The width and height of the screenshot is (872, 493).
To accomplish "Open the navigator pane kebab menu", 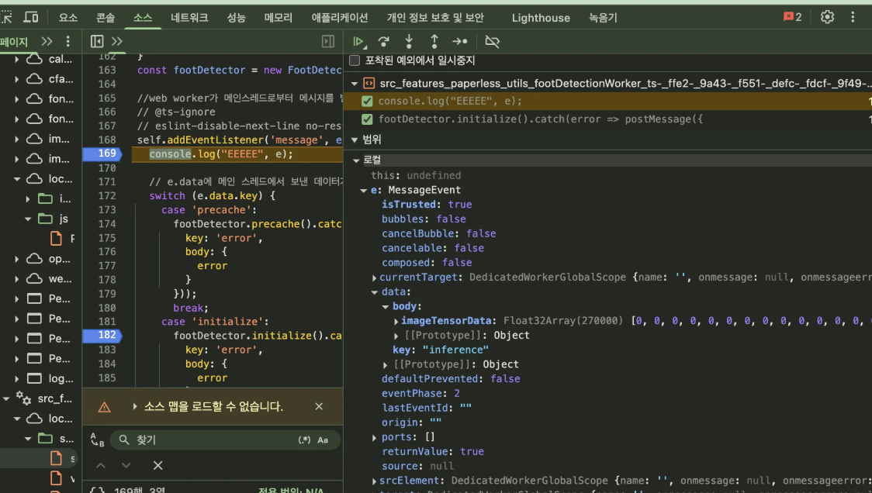I will [67, 42].
